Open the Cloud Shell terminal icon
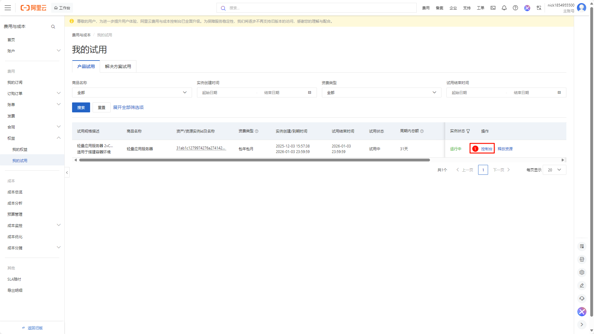594x334 pixels. coord(493,8)
